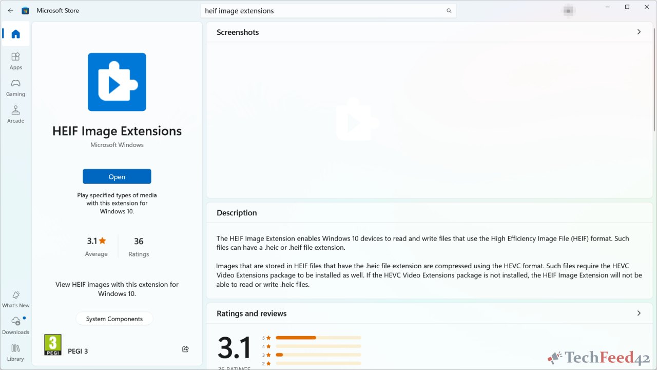Click the Description heading
The height and width of the screenshot is (370, 657).
point(237,213)
